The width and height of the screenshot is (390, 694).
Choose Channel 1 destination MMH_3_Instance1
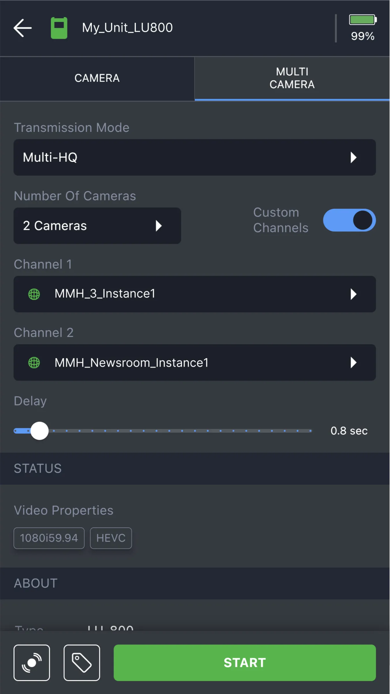[195, 294]
